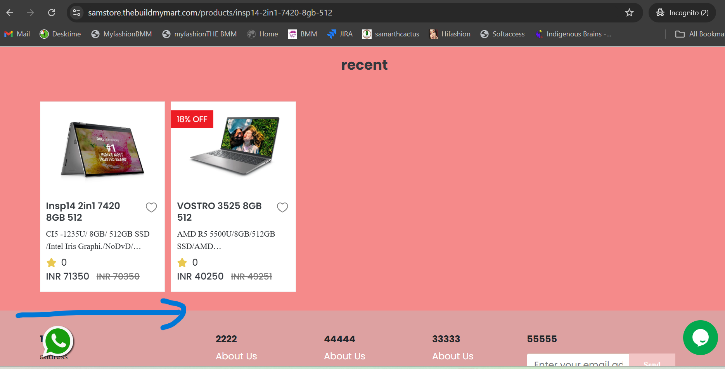Click the struck-through INR 49251 price
Viewport: 725px width, 369px height.
click(x=251, y=276)
